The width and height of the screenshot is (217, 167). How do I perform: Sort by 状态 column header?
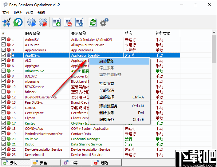(x=139, y=33)
